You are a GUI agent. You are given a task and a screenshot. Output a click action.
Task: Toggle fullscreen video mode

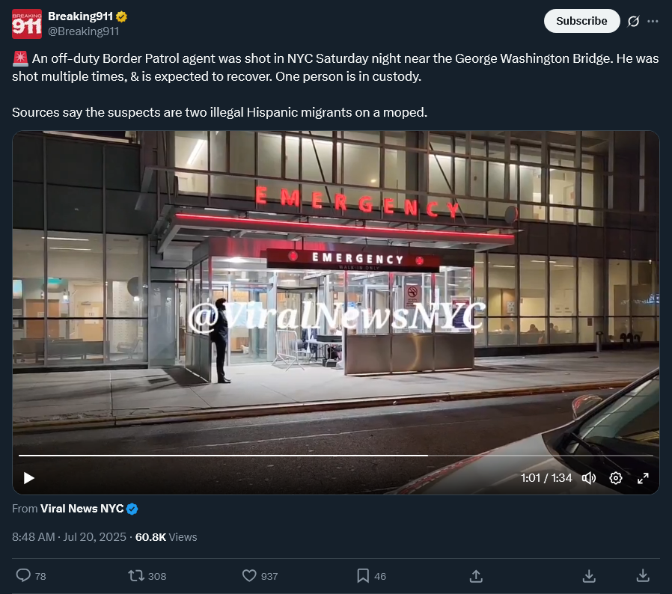pos(643,478)
